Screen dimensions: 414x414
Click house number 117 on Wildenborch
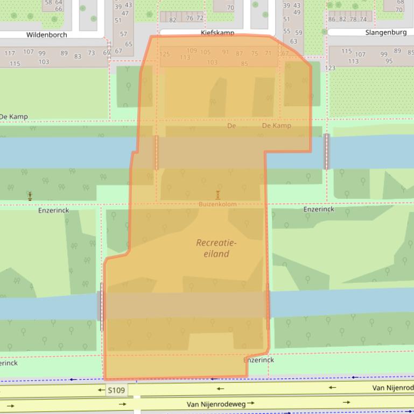coord(10,53)
